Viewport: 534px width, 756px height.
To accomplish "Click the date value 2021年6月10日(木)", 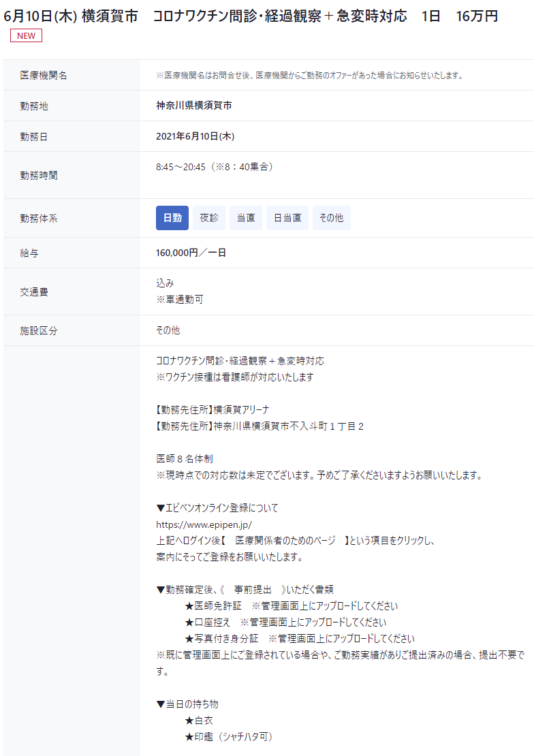I will click(x=195, y=136).
